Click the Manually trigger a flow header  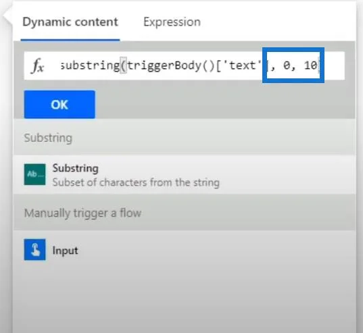tap(82, 213)
